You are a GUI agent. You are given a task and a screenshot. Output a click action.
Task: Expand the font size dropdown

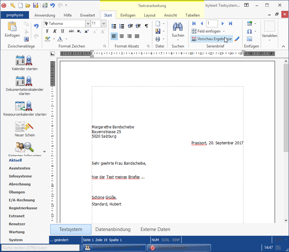[104, 24]
